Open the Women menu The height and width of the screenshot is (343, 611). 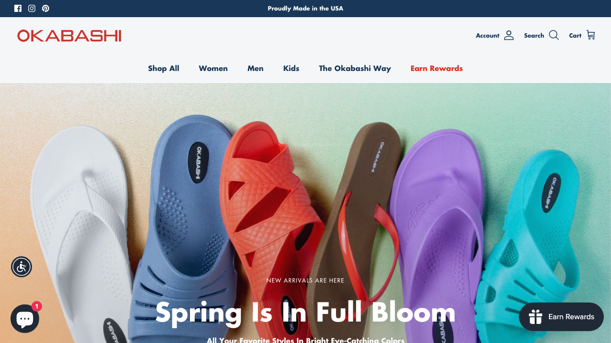213,68
